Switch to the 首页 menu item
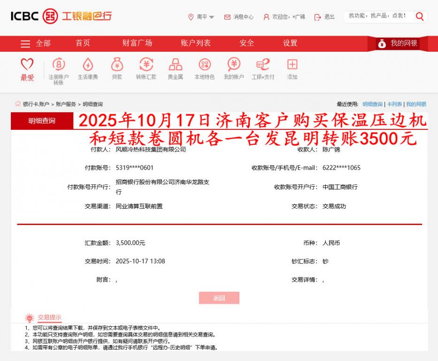 click(83, 43)
